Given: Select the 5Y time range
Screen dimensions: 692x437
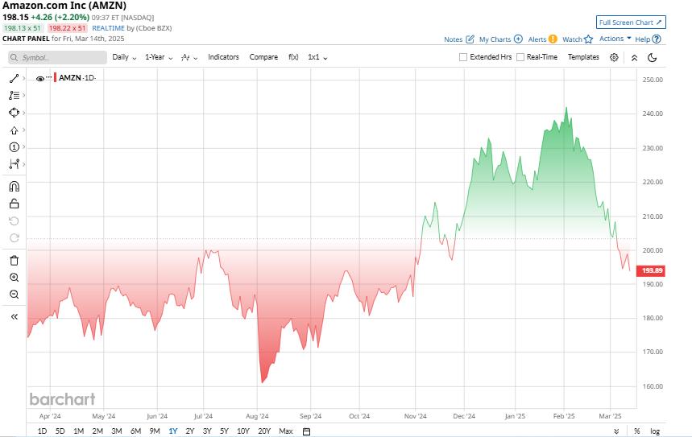Looking at the screenshot, I should [224, 431].
